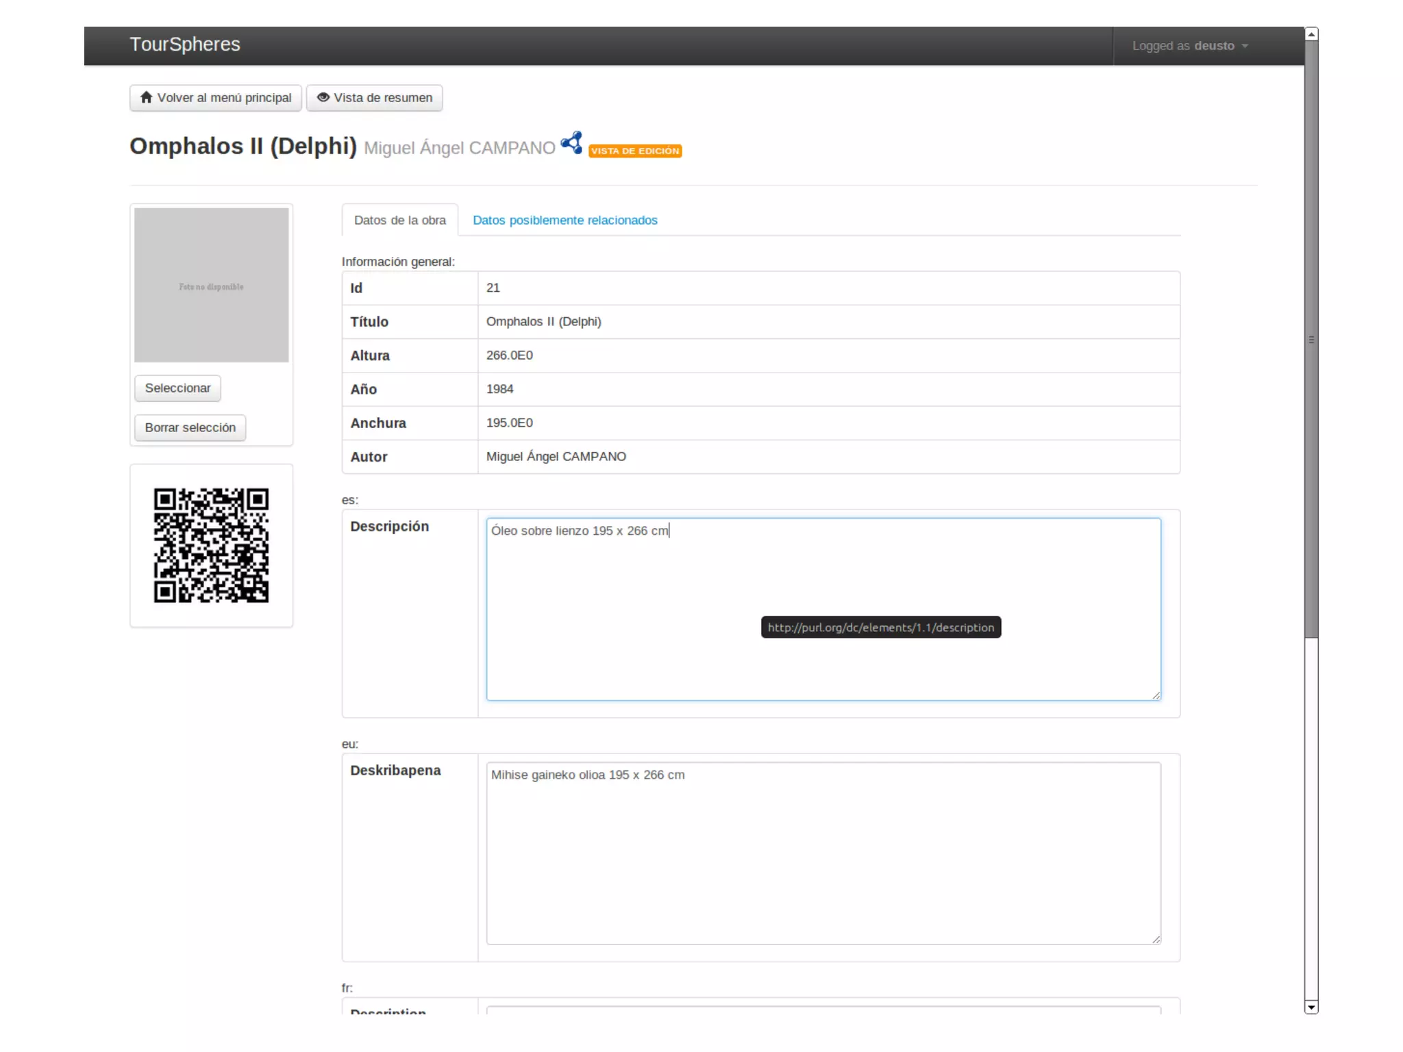This screenshot has width=1403, height=1052.
Task: Click the Foto no disponible placeholder image
Action: point(211,285)
